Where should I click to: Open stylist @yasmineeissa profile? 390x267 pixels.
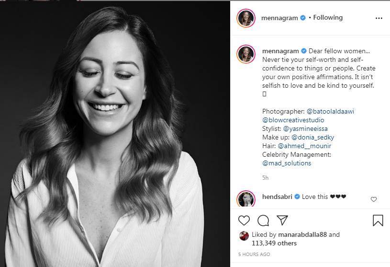click(x=305, y=128)
